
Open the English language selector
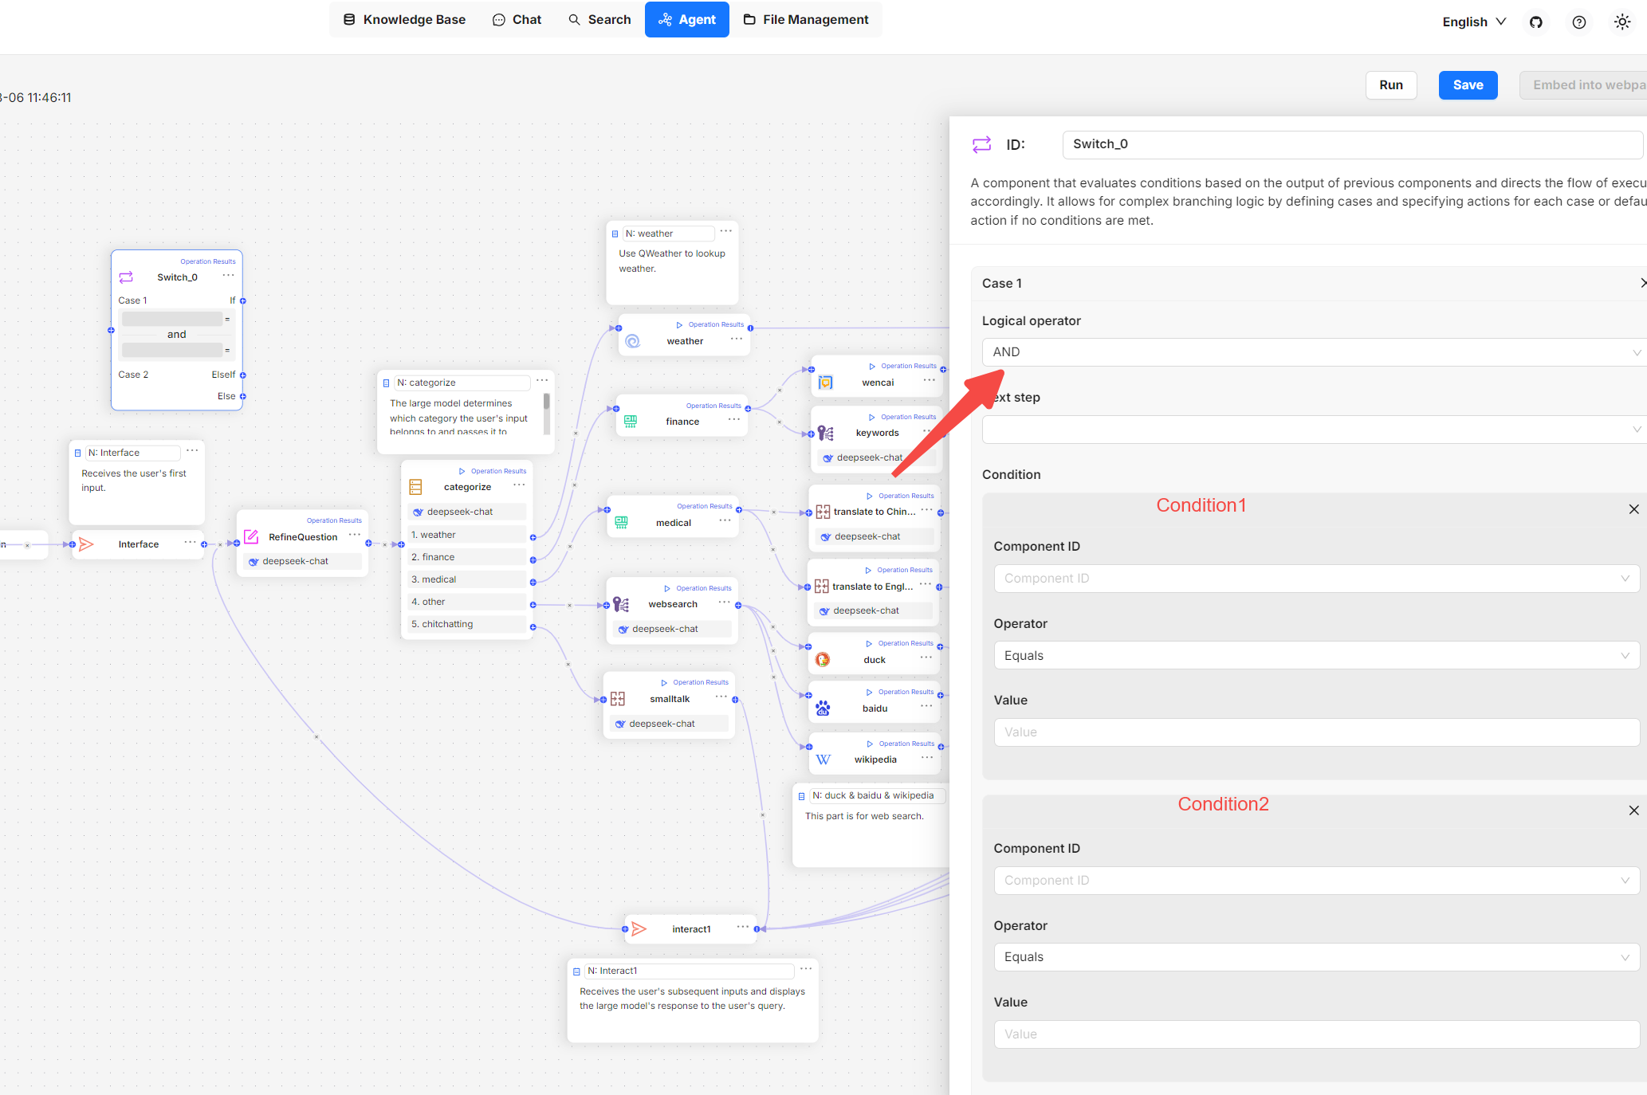pos(1473,22)
